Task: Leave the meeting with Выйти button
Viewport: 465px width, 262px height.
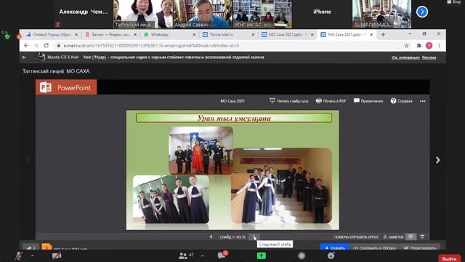Action: pos(449,258)
